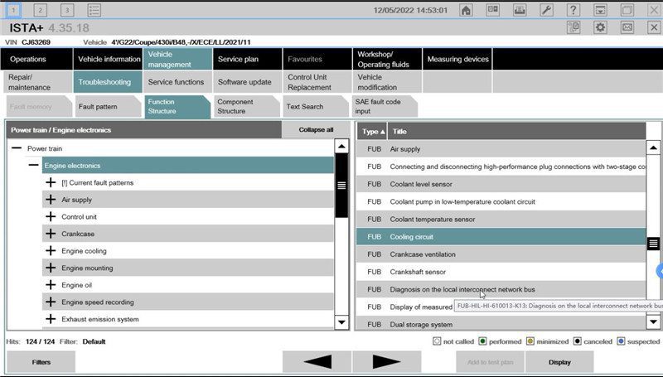Select FUB Crankcase ventilation row
663x377 pixels.
click(501, 254)
